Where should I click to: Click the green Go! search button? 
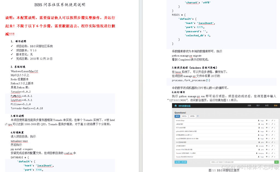pyautogui.click(x=276, y=162)
